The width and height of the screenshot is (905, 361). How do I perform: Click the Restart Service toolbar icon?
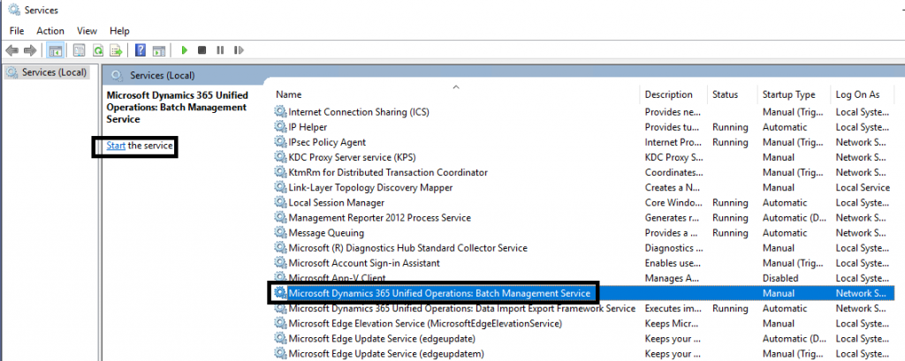pyautogui.click(x=238, y=50)
